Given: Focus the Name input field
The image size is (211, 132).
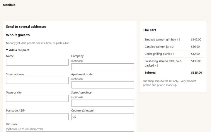Looking at the screenshot, I should pyautogui.click(x=37, y=62).
